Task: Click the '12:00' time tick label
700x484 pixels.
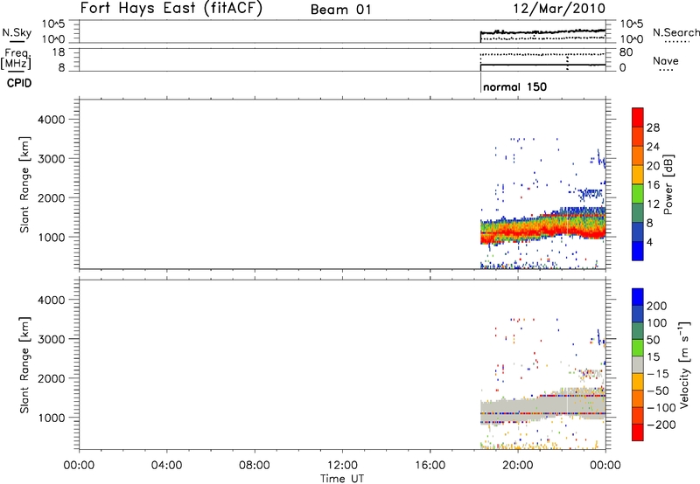Action: pyautogui.click(x=342, y=466)
